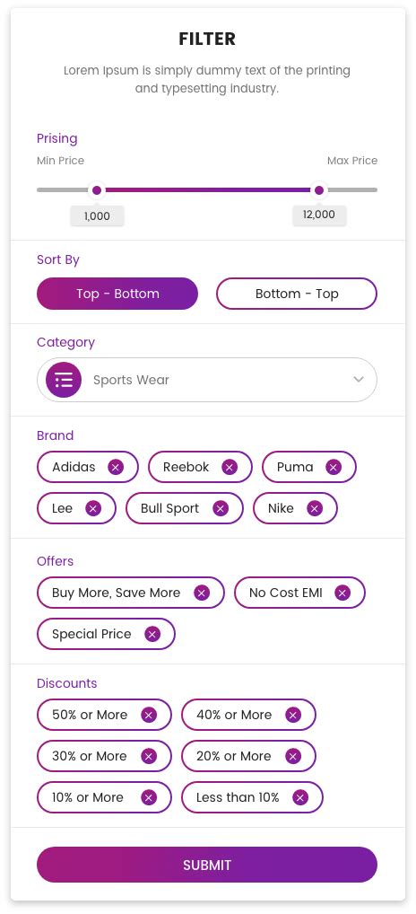
Task: Click the purple list icon in Category
Action: point(64,380)
